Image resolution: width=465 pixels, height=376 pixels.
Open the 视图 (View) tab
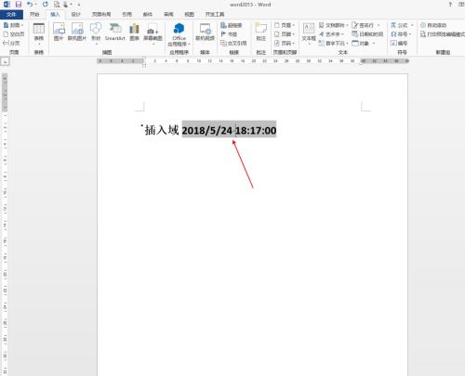(189, 14)
